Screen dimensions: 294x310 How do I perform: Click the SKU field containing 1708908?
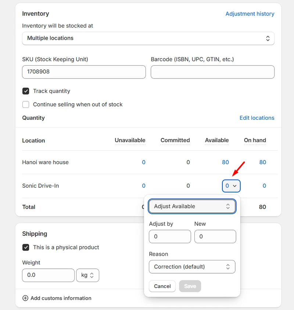pyautogui.click(x=84, y=72)
